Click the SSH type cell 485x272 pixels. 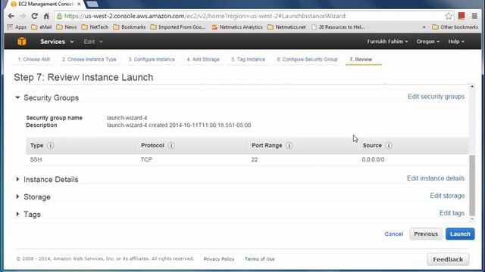click(36, 159)
